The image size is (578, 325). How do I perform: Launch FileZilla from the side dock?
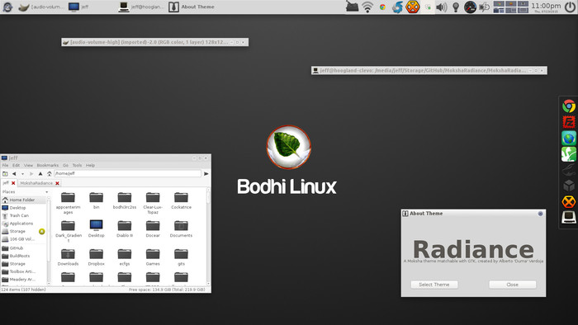[x=568, y=122]
